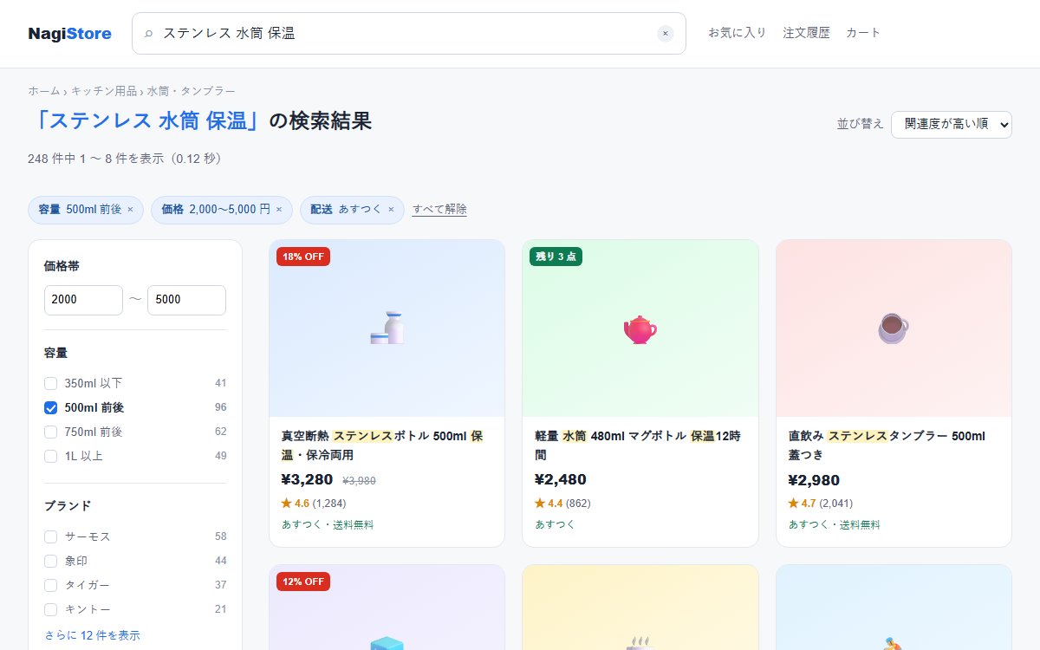This screenshot has width=1040, height=650.
Task: Remove the 価格 2,000〜5,000 円 filter chip
Action: point(279,210)
